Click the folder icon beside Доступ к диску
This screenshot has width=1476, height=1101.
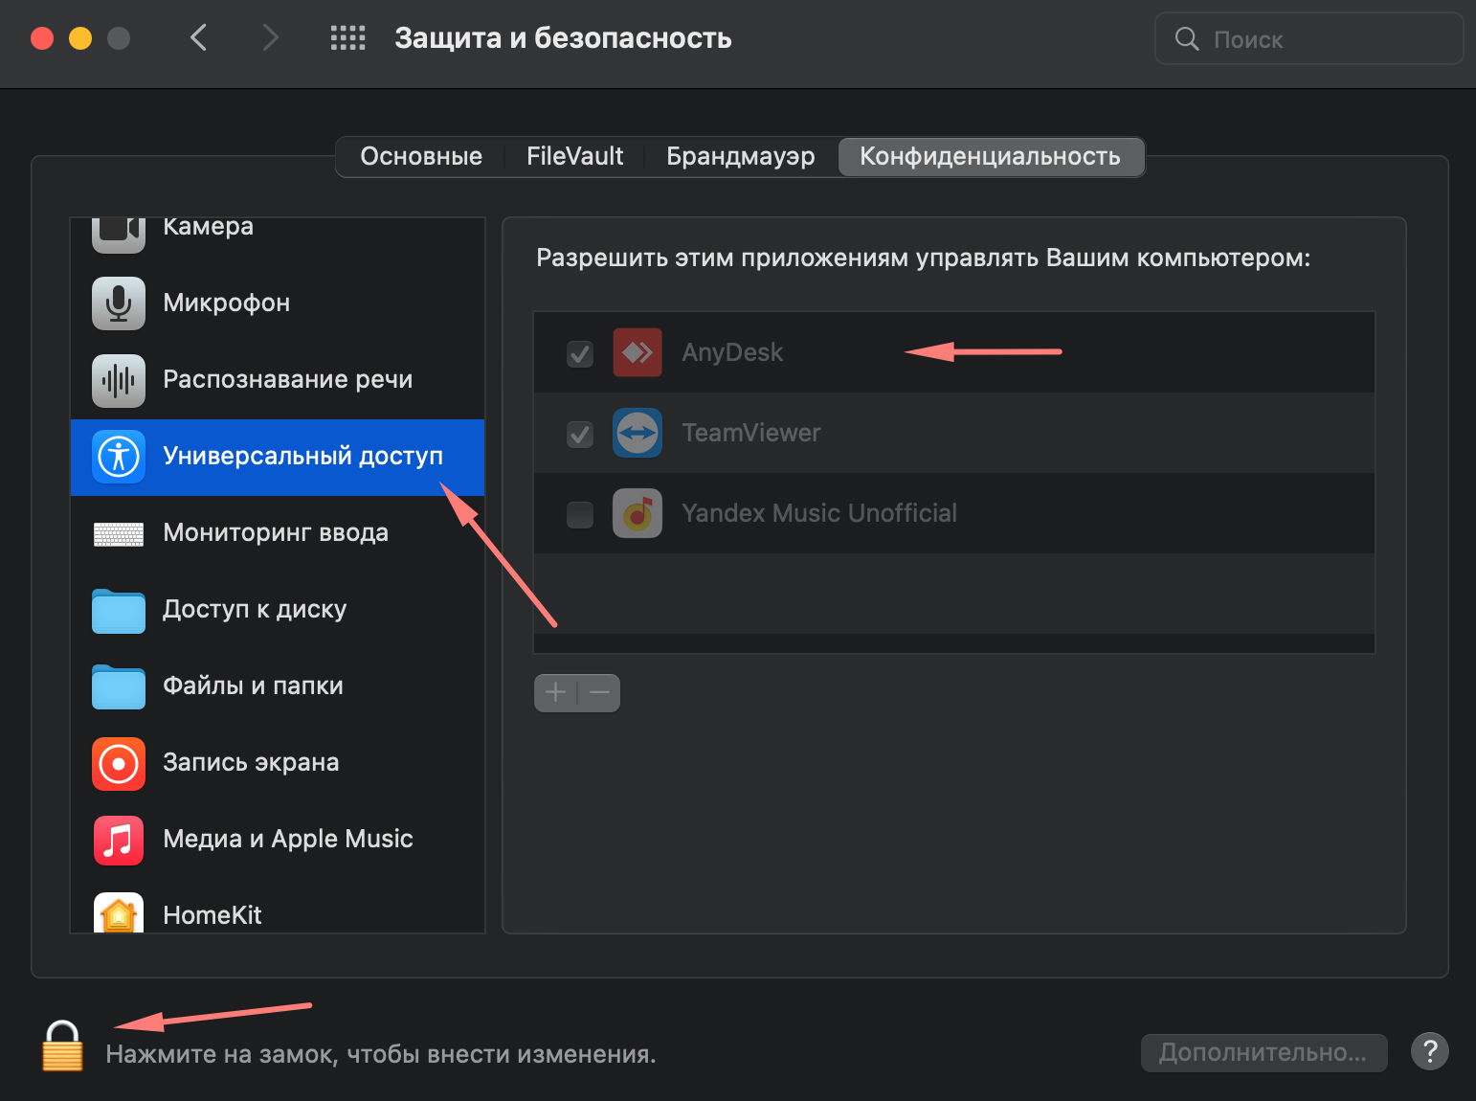(119, 611)
